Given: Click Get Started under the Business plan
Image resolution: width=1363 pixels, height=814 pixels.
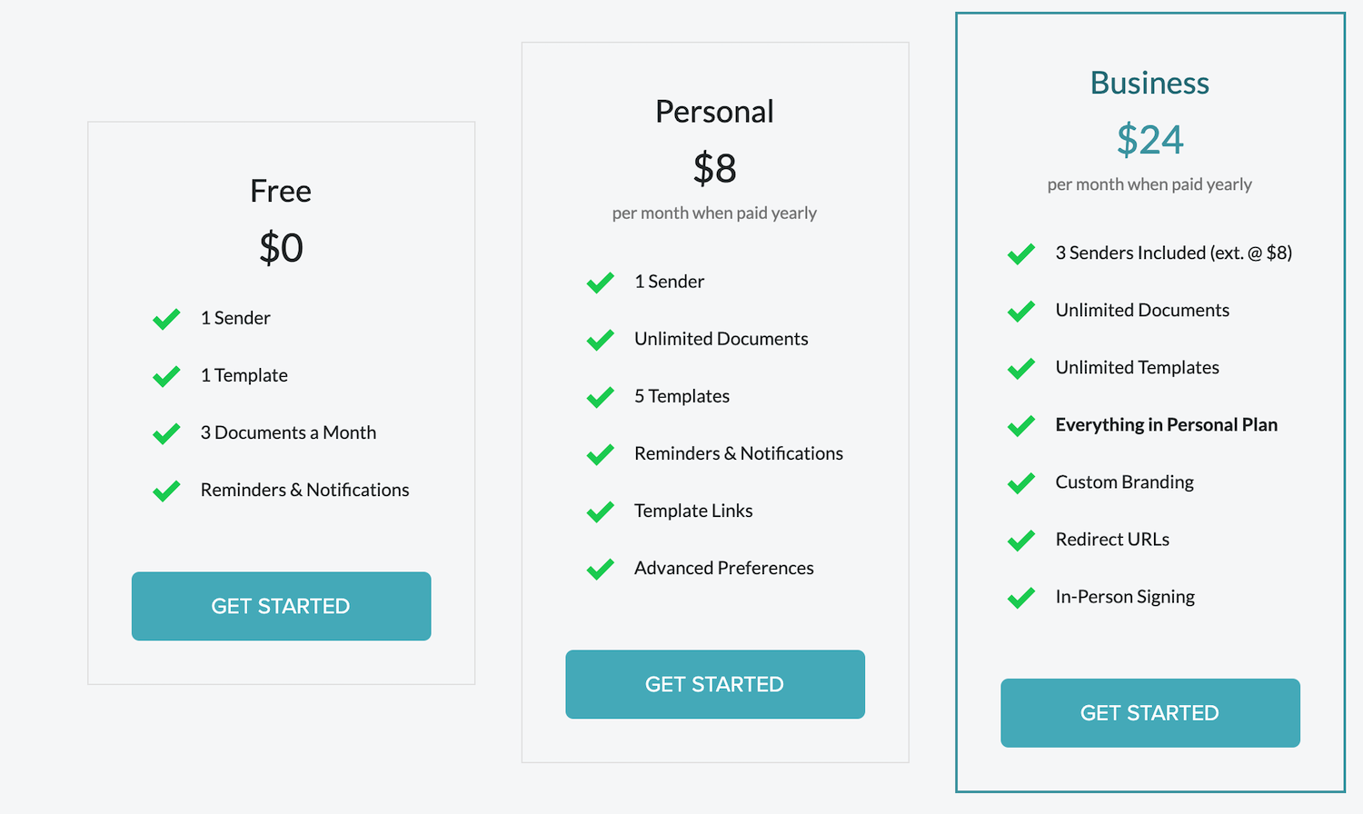Looking at the screenshot, I should (1150, 713).
